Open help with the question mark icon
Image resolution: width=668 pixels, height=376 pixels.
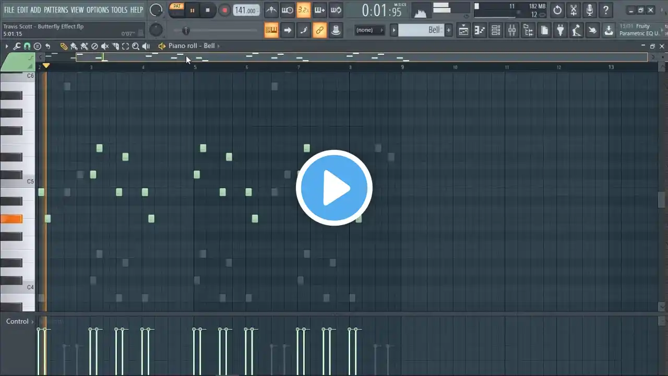(606, 10)
